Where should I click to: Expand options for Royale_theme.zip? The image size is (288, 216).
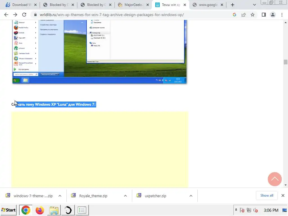point(125,196)
